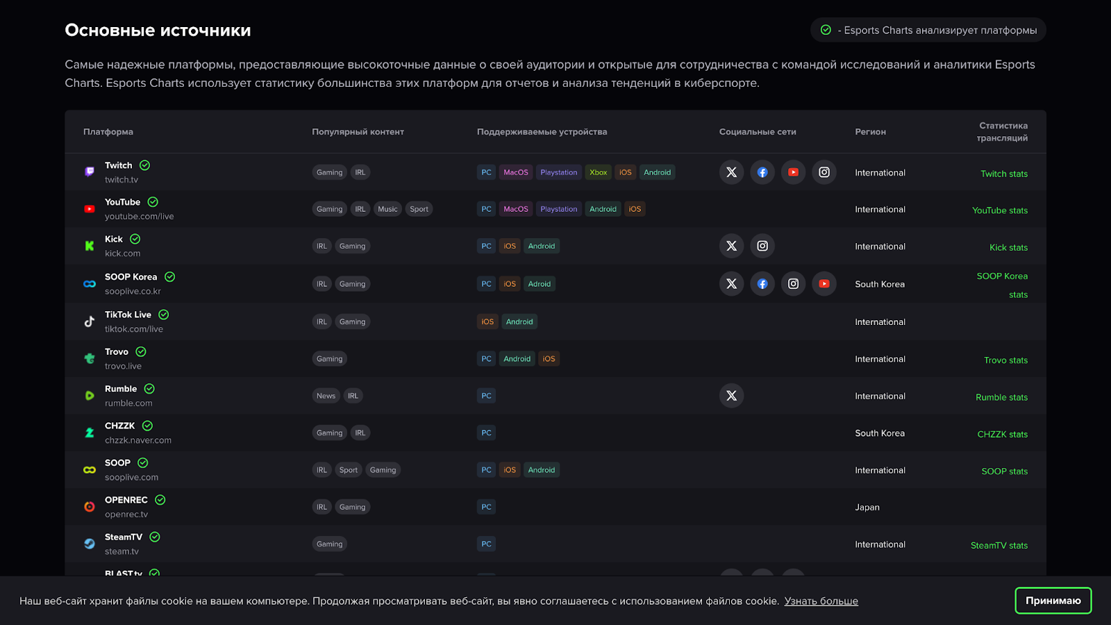Image resolution: width=1111 pixels, height=625 pixels.
Task: Click the Twitch platform logo
Action: (90, 172)
